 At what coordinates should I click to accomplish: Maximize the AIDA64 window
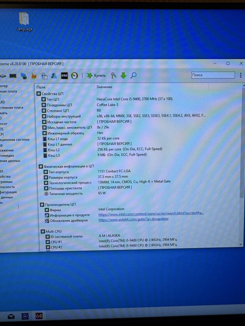(x=228, y=63)
